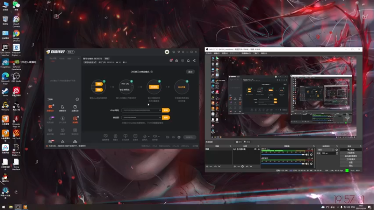Open Steam desktop shortcut
The width and height of the screenshot is (374, 210).
(x=5, y=91)
